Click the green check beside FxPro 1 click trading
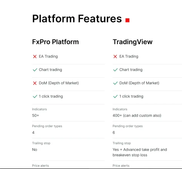 point(35,96)
